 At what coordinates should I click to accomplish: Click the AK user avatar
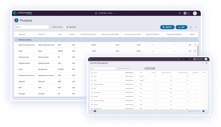[195, 13]
